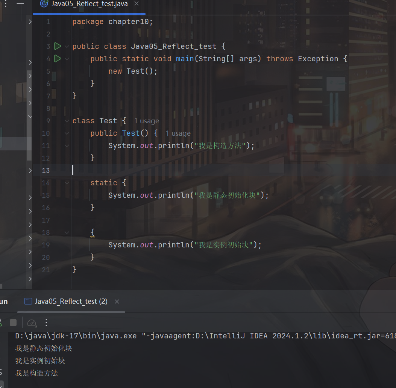Collapse class Test fold arrow on line 9
396x388 pixels.
(x=67, y=121)
